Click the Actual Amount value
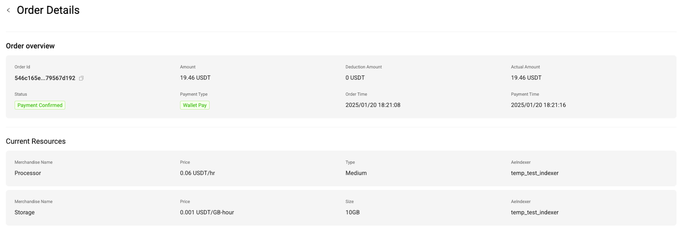Viewport: 682px width, 246px height. 526,78
